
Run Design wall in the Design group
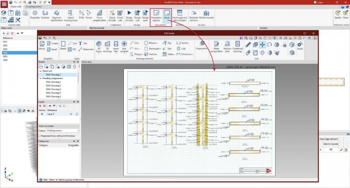138,16
